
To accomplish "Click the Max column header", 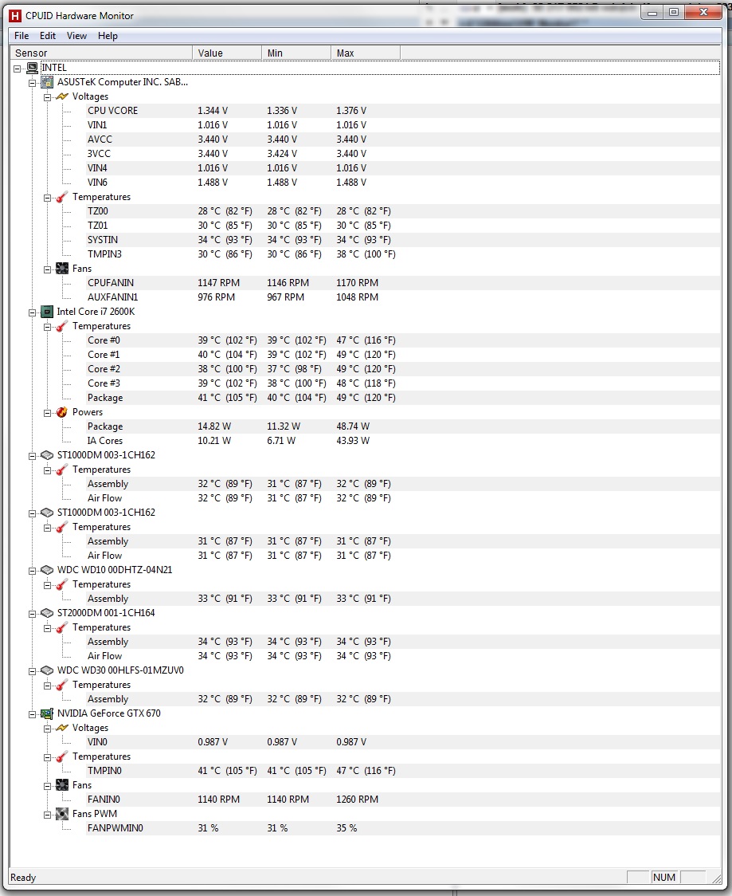I will 366,53.
